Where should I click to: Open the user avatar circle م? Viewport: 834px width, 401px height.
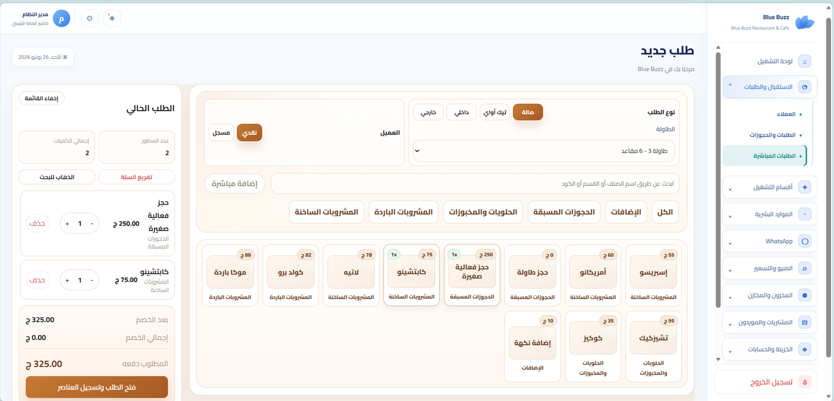click(62, 18)
